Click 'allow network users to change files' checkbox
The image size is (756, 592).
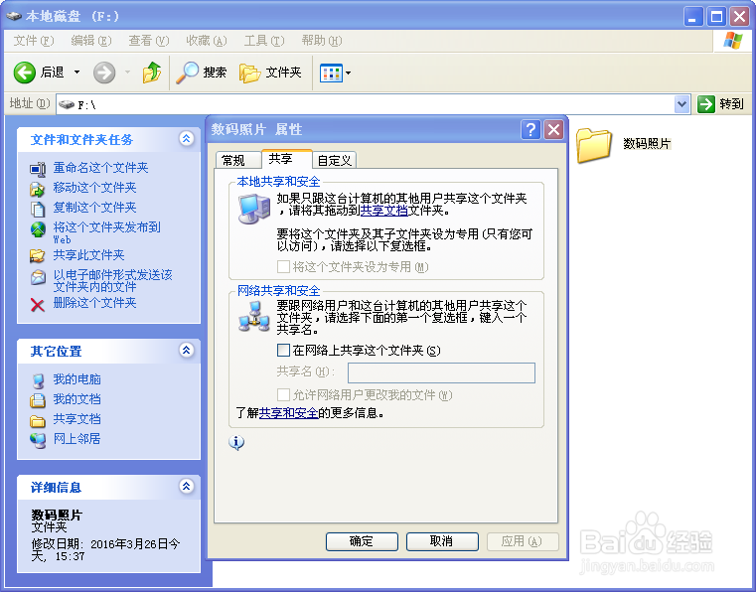[283, 394]
